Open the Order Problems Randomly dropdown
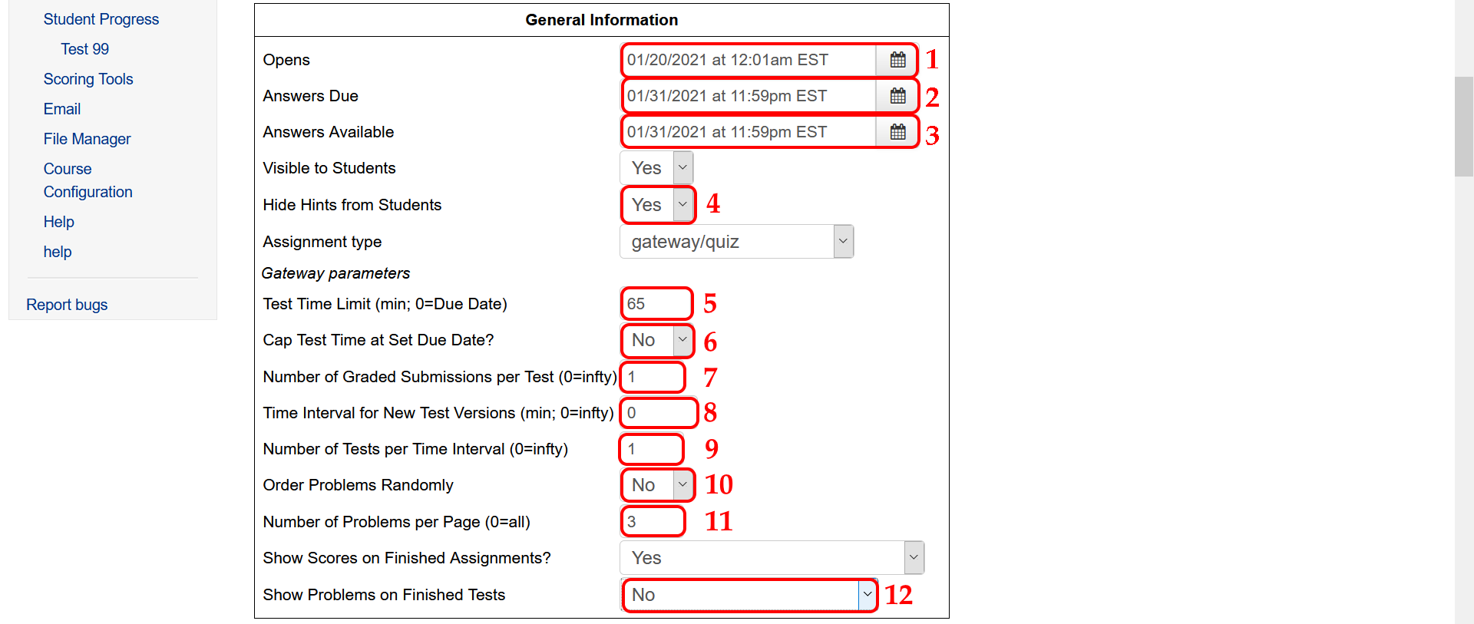This screenshot has width=1474, height=624. [657, 485]
